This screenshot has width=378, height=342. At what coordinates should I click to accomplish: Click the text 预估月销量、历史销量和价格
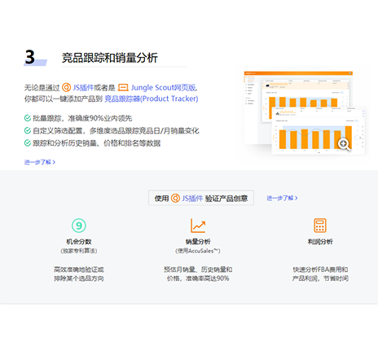click(198, 274)
